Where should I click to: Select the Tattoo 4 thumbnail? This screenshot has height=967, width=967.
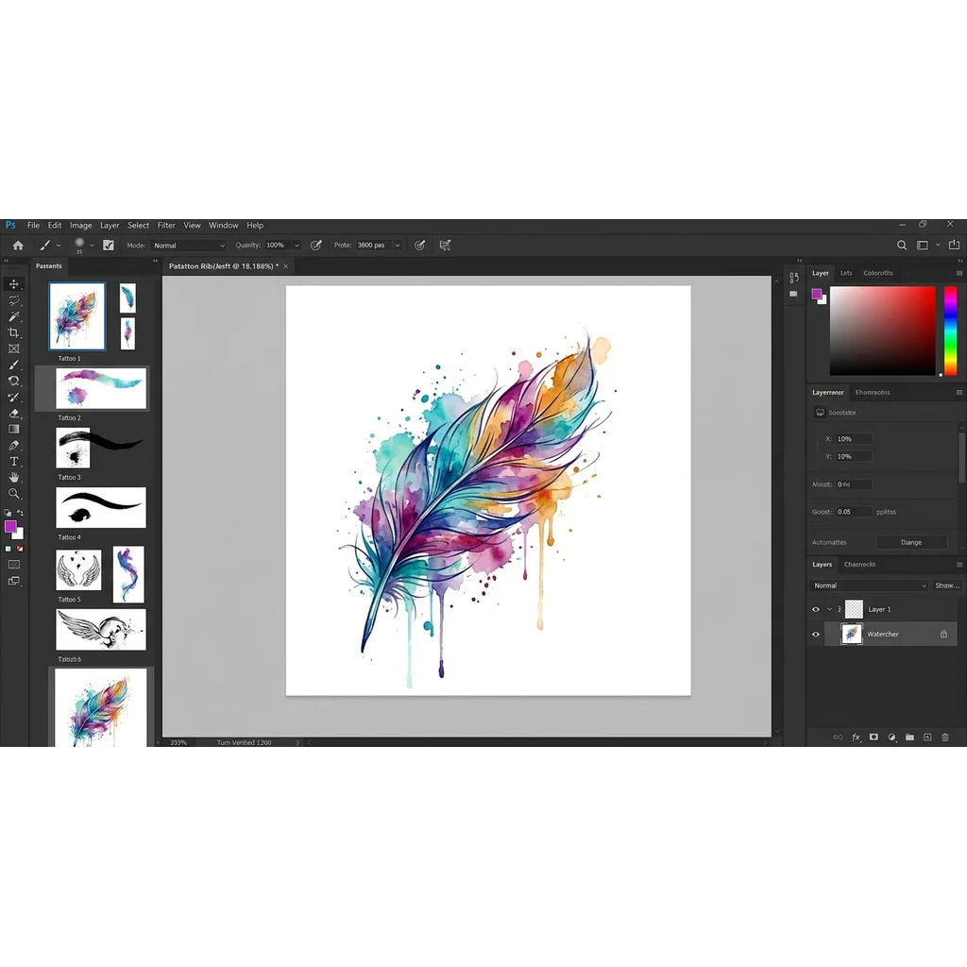click(x=101, y=507)
